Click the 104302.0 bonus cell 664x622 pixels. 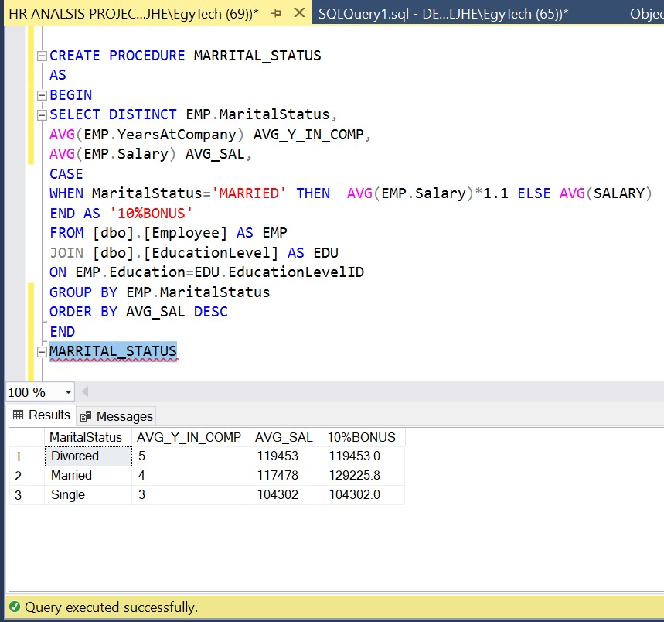[363, 495]
